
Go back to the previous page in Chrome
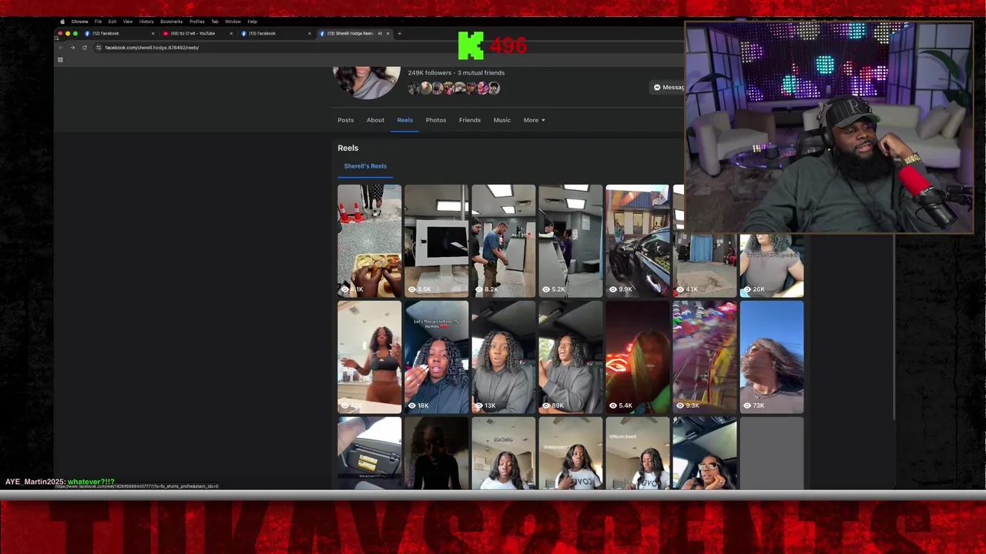click(61, 48)
